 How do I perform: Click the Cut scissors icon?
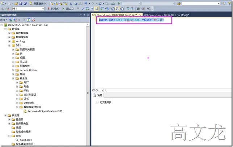point(71,4)
